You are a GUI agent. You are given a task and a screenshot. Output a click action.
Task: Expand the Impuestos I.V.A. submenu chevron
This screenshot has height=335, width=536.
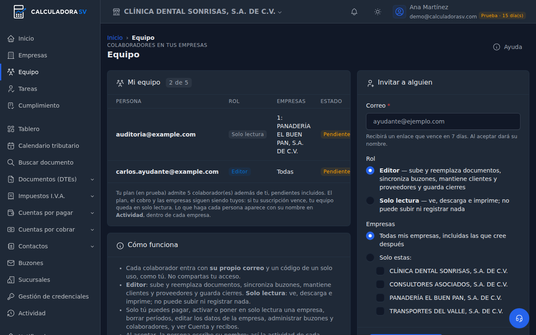click(x=93, y=196)
